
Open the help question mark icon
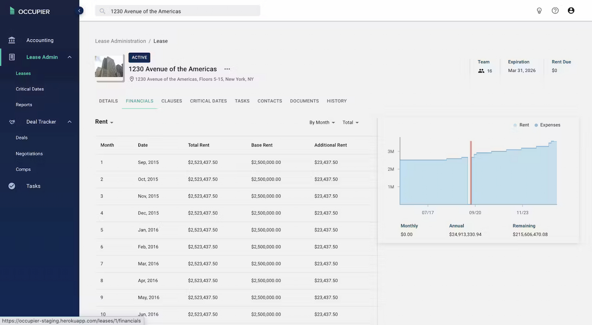coord(555,10)
